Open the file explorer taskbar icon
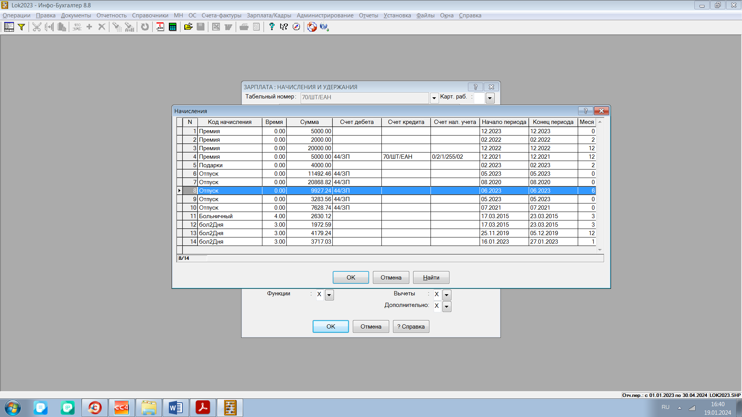Image resolution: width=742 pixels, height=417 pixels. click(149, 408)
